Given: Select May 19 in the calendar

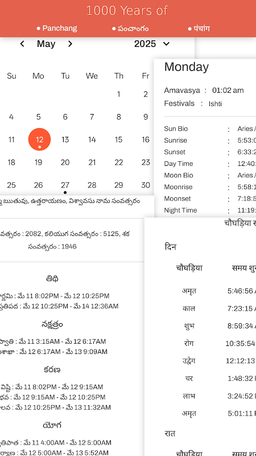Looking at the screenshot, I should tap(38, 162).
